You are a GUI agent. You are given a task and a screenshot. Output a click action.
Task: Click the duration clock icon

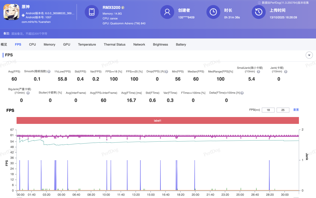(x=213, y=12)
